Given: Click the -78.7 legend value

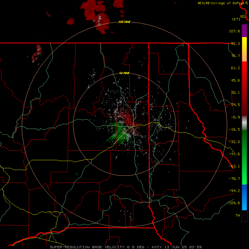Looking at the screenshot, I should 234,179.
